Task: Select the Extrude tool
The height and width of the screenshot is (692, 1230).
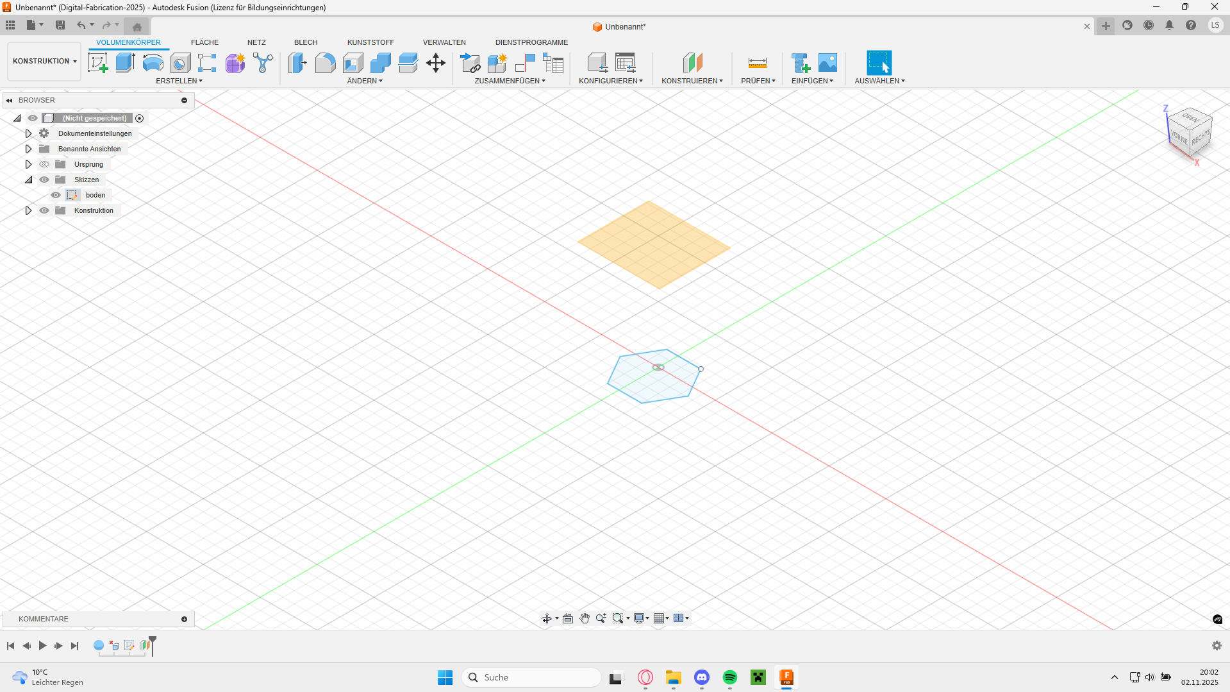Action: 125,63
